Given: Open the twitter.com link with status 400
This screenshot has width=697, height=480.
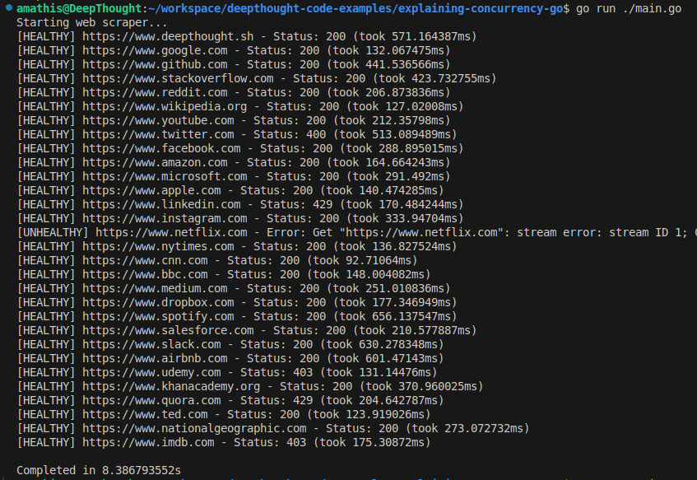Looking at the screenshot, I should [x=158, y=134].
